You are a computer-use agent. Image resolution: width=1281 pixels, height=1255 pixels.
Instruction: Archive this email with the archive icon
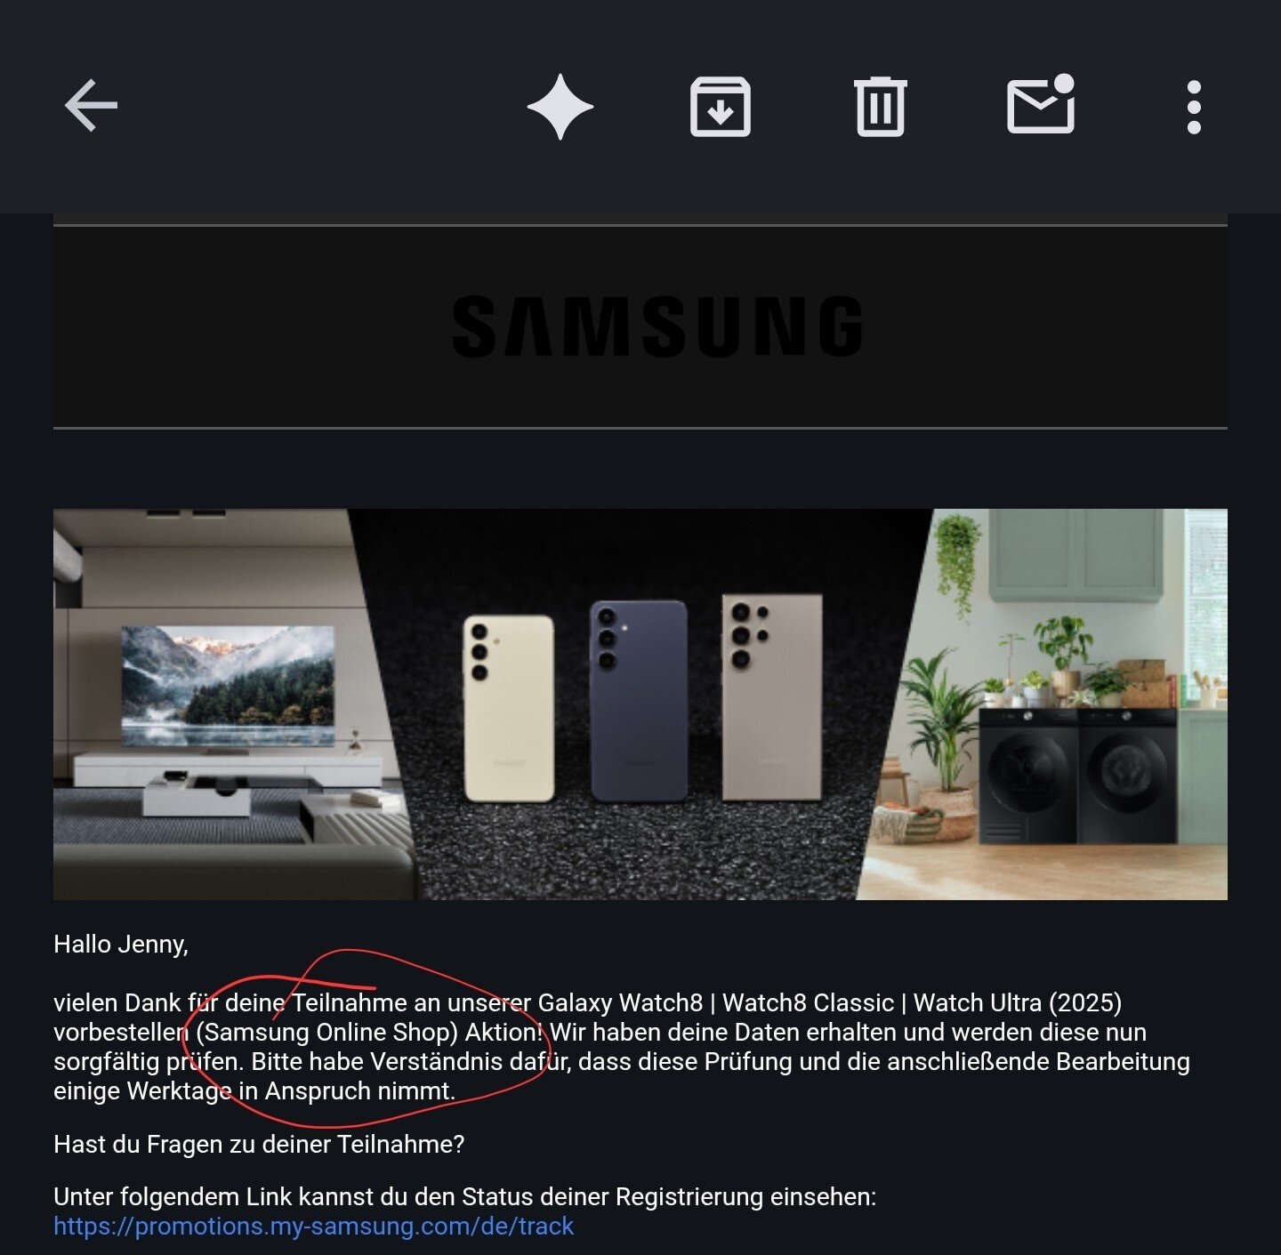point(721,107)
